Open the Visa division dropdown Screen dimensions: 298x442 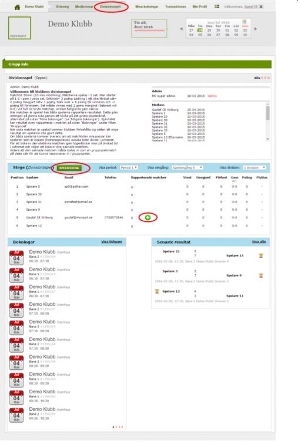click(255, 167)
